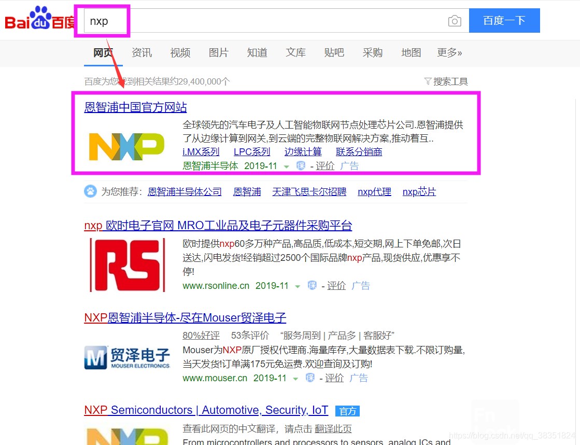
Task: Click 广告 label in mouser.cn result
Action: (x=359, y=378)
